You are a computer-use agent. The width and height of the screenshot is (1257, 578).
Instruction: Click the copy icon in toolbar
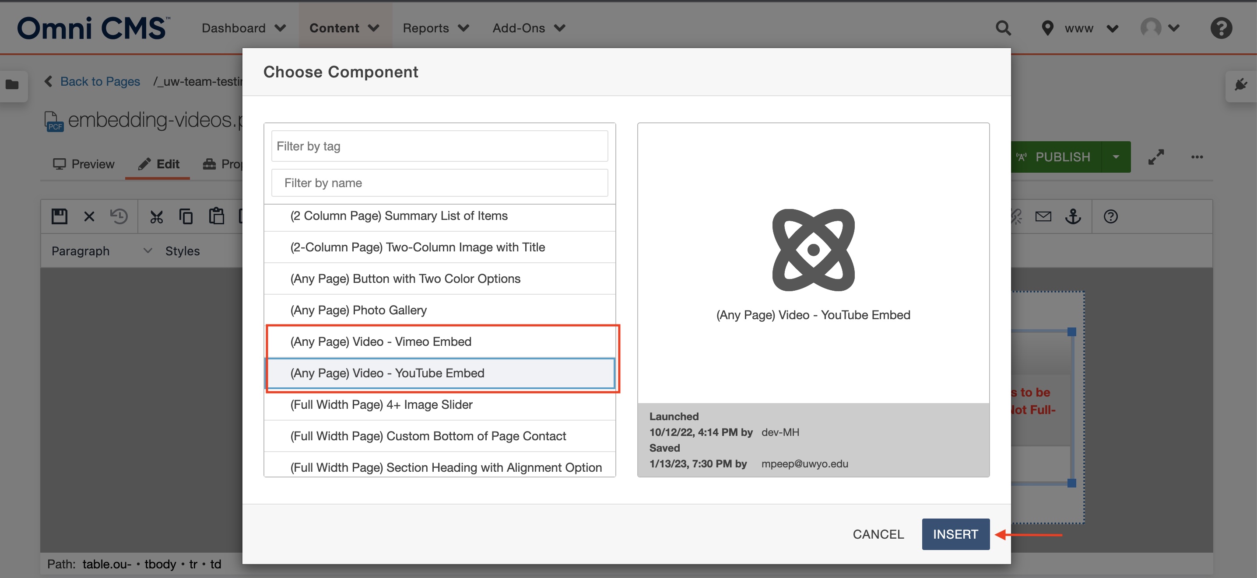point(186,216)
